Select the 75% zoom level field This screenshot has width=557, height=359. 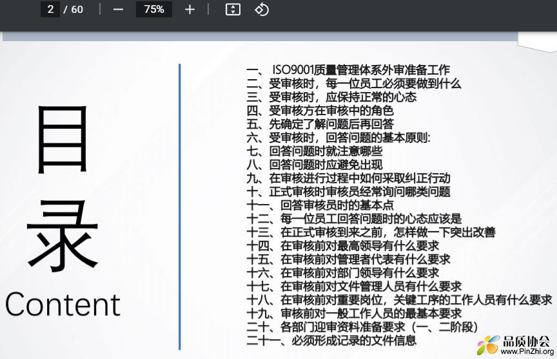154,9
